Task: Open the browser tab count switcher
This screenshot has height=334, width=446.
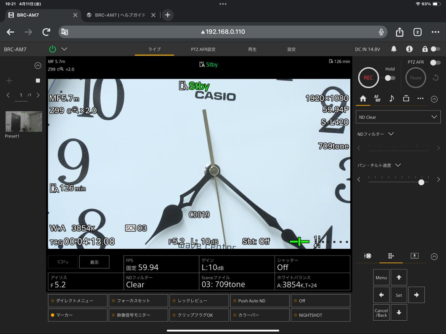Action: tap(417, 32)
